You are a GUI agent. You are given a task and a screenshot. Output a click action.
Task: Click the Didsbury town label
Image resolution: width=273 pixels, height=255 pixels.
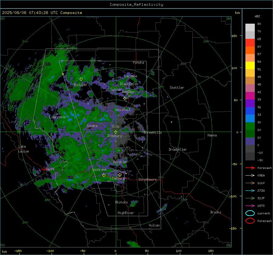115,136
